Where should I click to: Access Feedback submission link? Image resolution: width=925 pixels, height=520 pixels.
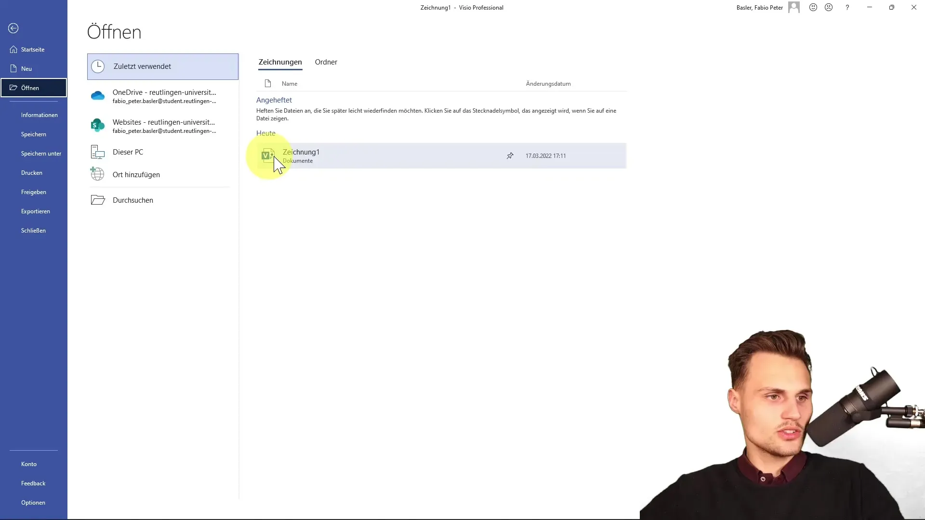coord(33,483)
